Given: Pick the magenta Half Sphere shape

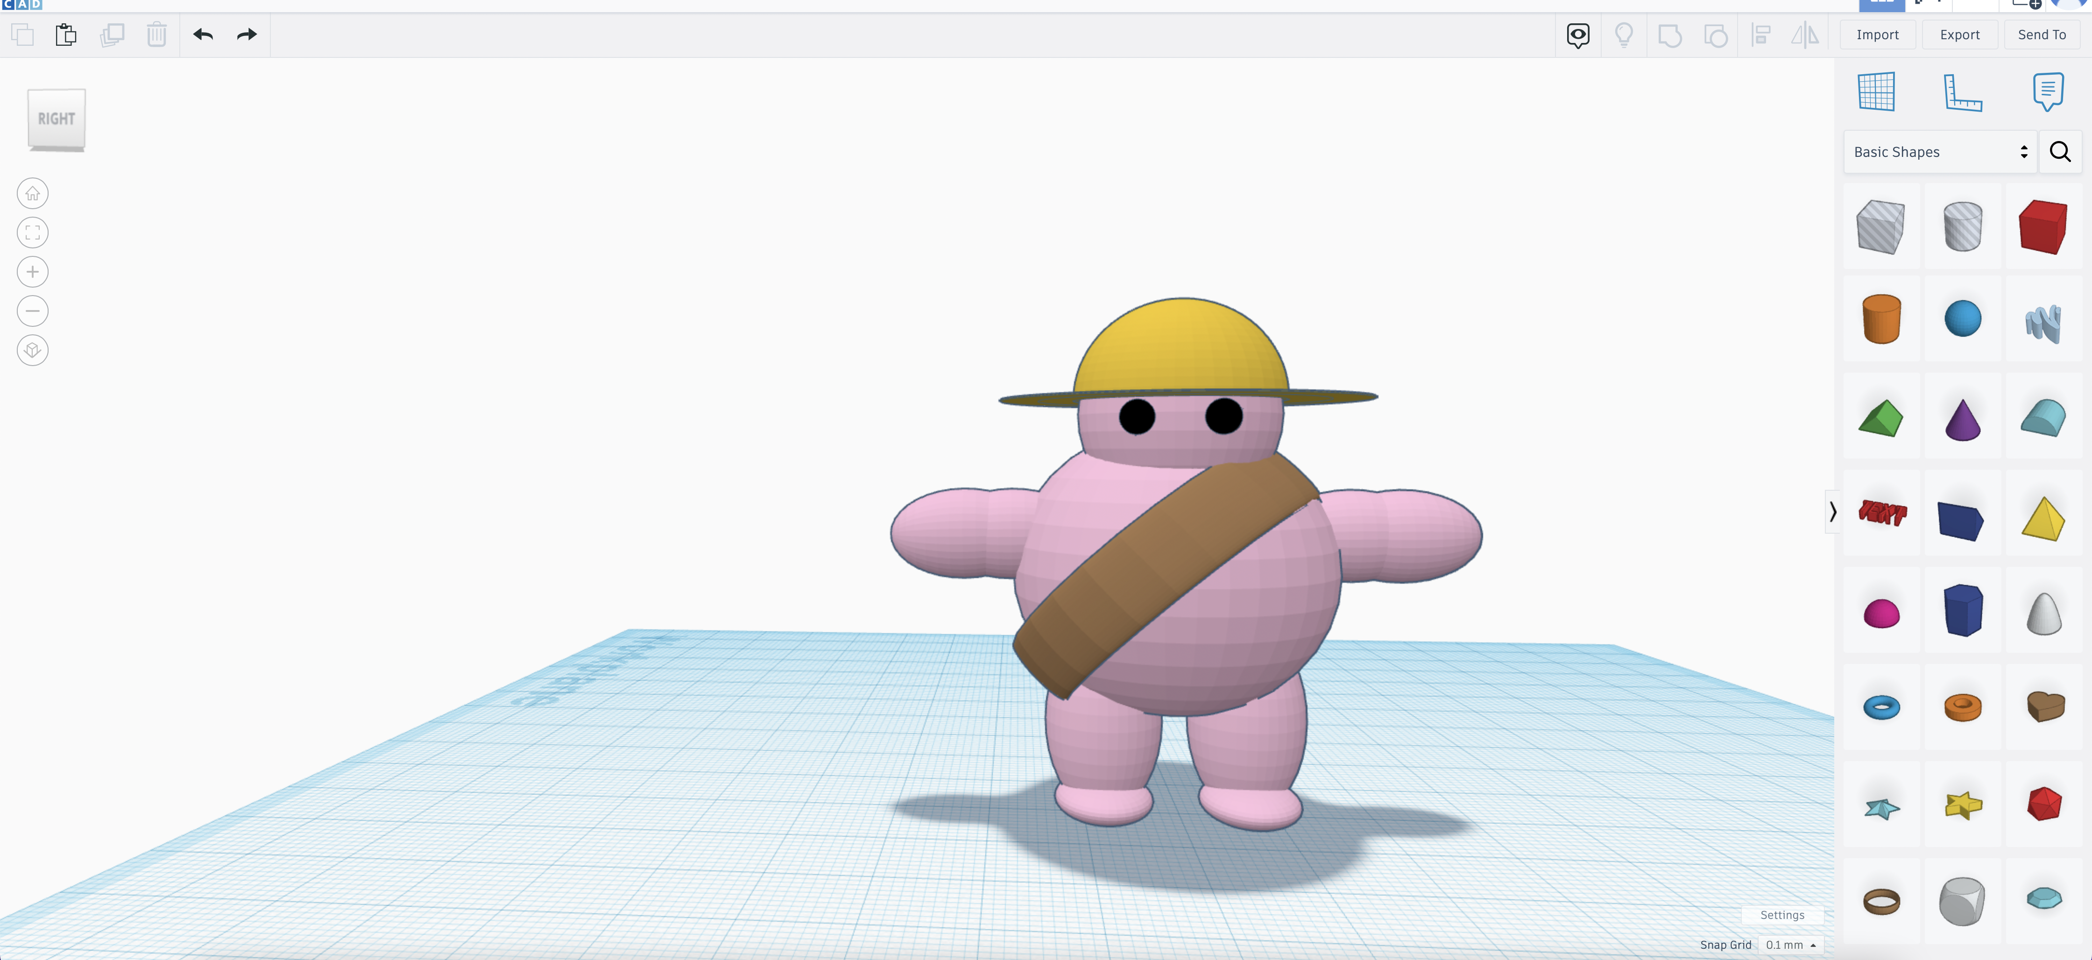Looking at the screenshot, I should click(1881, 613).
